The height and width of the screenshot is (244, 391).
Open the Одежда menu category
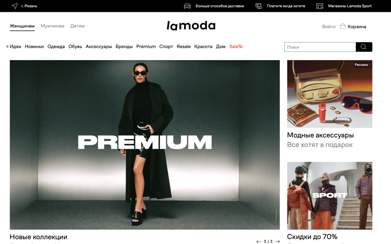pos(56,46)
